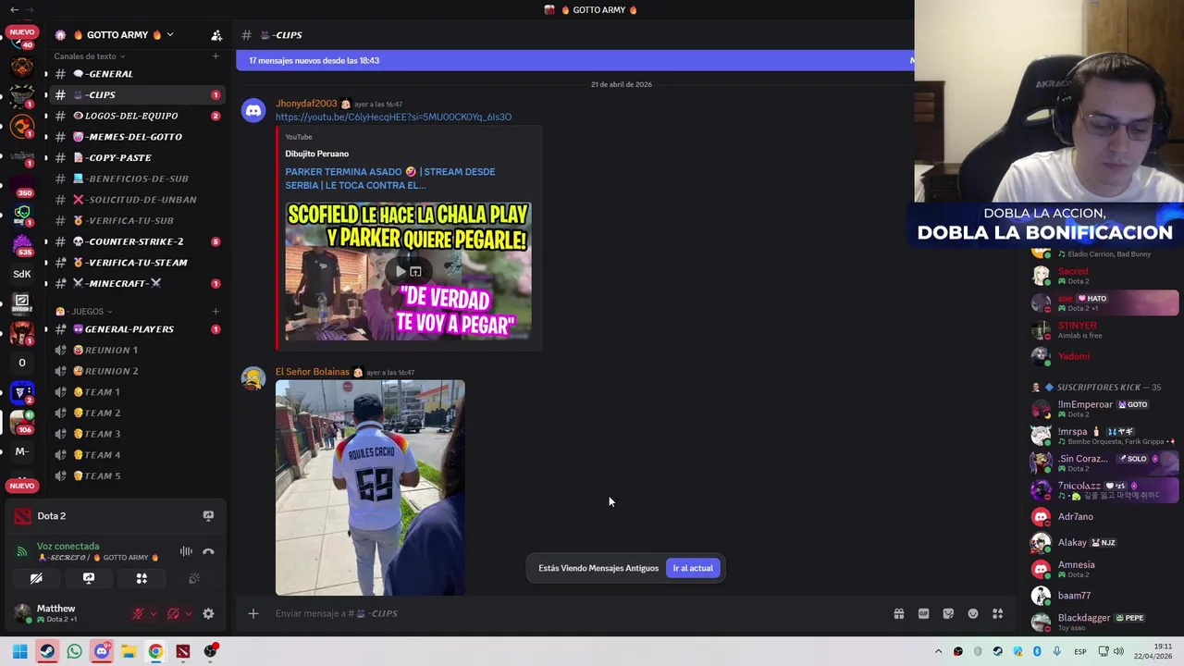
Task: Click the 17 mensajes nuevos banner
Action: [574, 60]
